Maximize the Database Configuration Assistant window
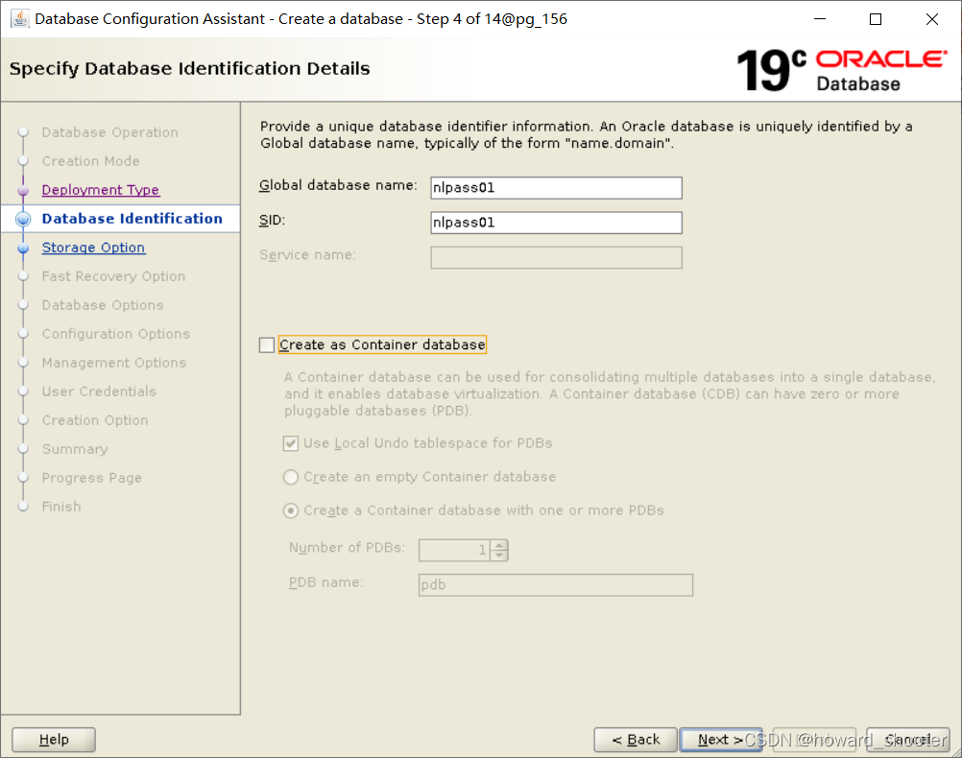962x758 pixels. (x=876, y=19)
